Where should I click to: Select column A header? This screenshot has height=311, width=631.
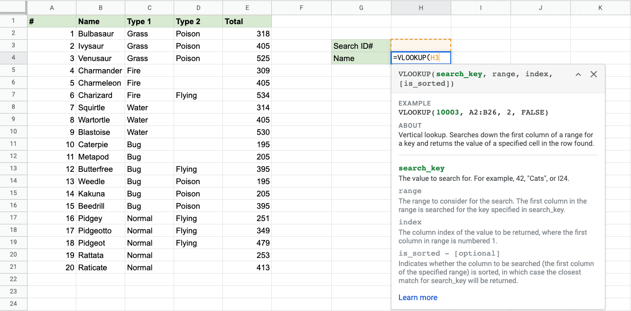(52, 8)
